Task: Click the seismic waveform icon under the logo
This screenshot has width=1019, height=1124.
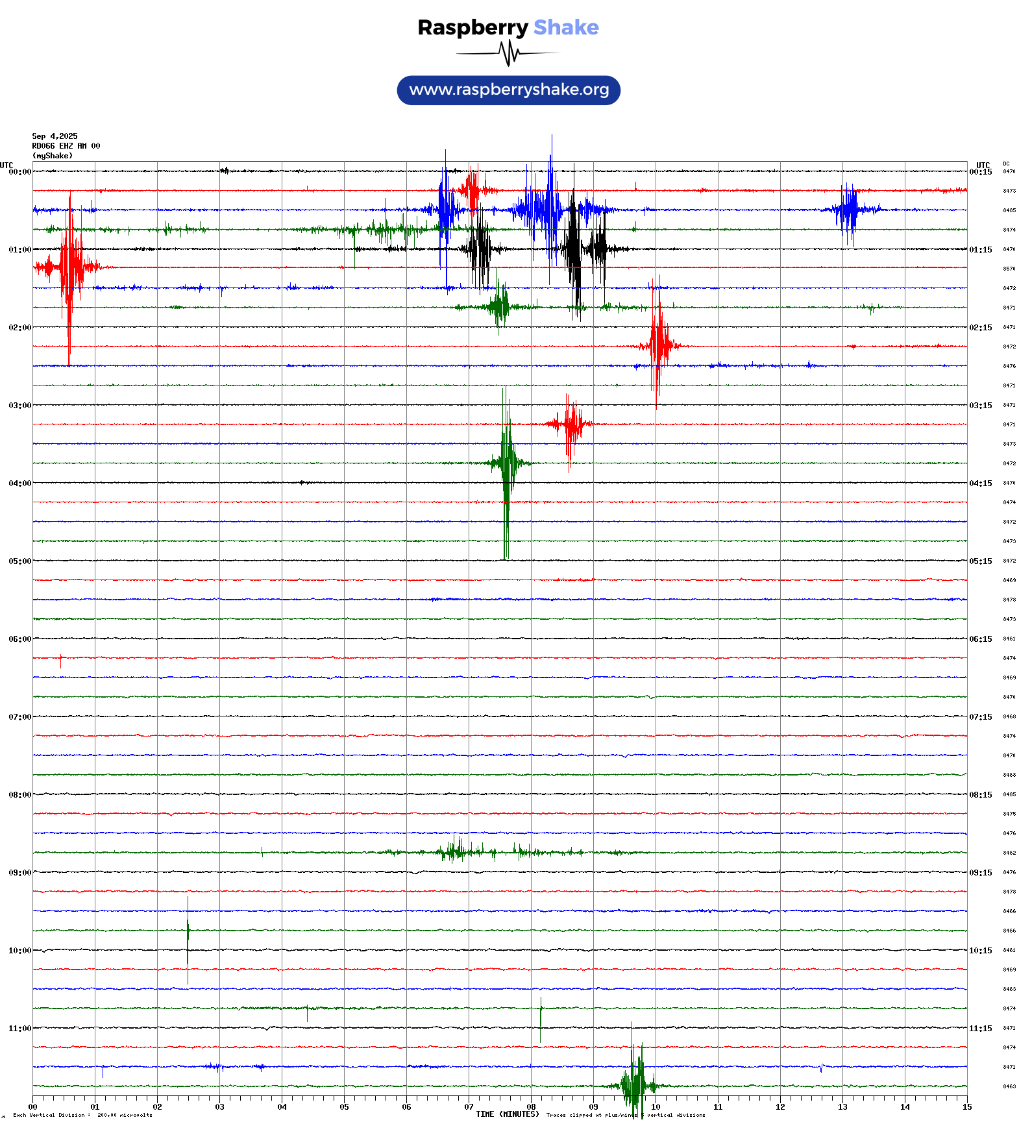Action: (508, 53)
